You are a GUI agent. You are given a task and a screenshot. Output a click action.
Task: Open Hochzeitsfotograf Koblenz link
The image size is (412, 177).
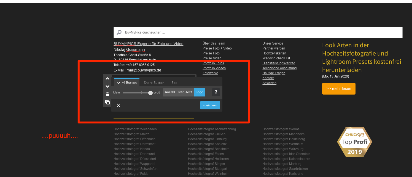tap(207, 144)
